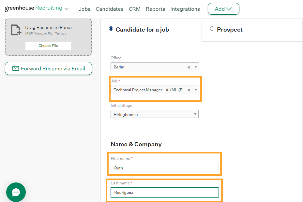The width and height of the screenshot is (303, 202).
Task: Open the Candidates menu item
Action: pos(110,9)
